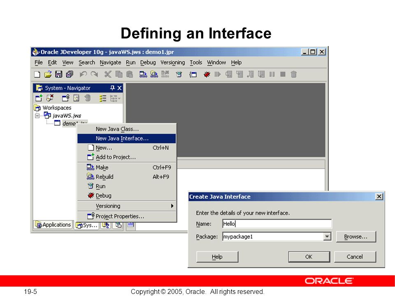
Task: Click the mypackage1 Package field
Action: 273,237
